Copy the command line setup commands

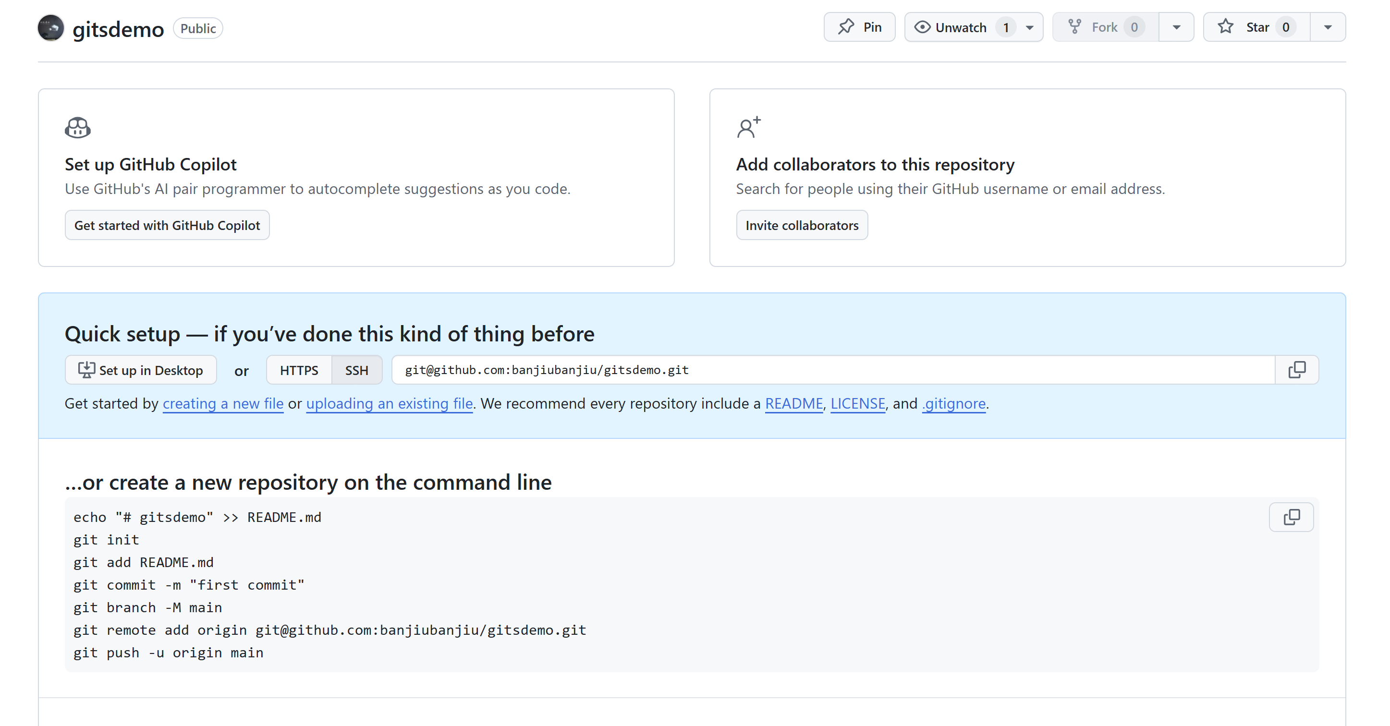[1291, 517]
